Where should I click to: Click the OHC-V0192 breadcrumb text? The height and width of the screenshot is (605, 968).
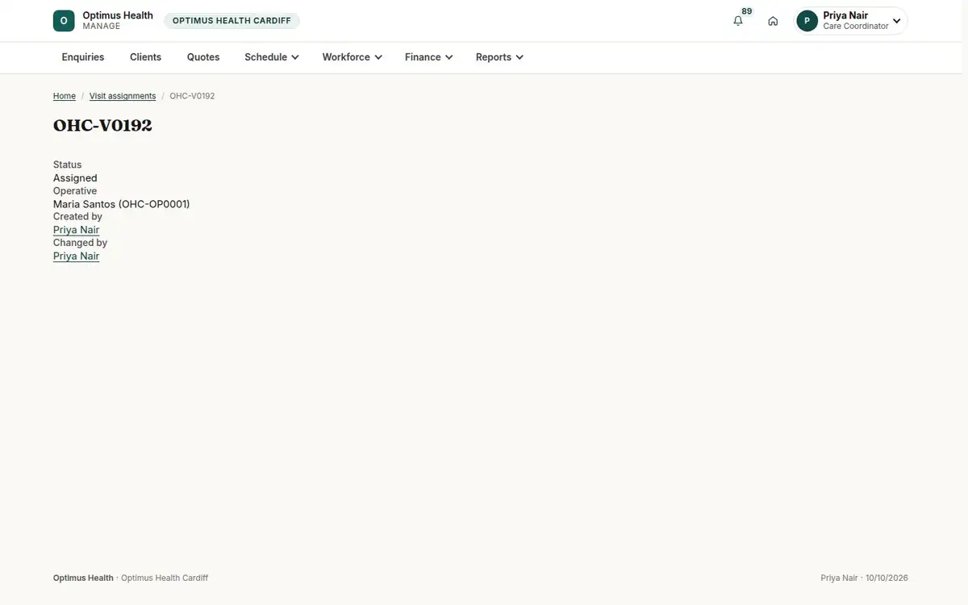pyautogui.click(x=192, y=96)
